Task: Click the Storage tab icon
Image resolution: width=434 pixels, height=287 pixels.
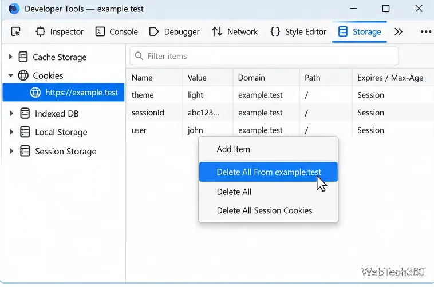Action: coord(342,32)
